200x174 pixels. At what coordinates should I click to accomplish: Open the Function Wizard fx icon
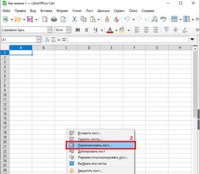click(x=47, y=40)
